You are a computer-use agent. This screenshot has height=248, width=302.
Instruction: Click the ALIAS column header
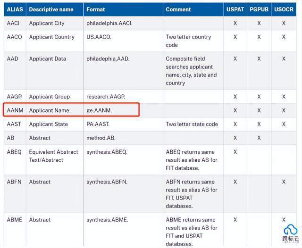click(x=15, y=9)
